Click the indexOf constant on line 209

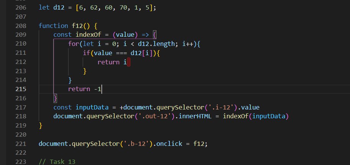coord(88,35)
